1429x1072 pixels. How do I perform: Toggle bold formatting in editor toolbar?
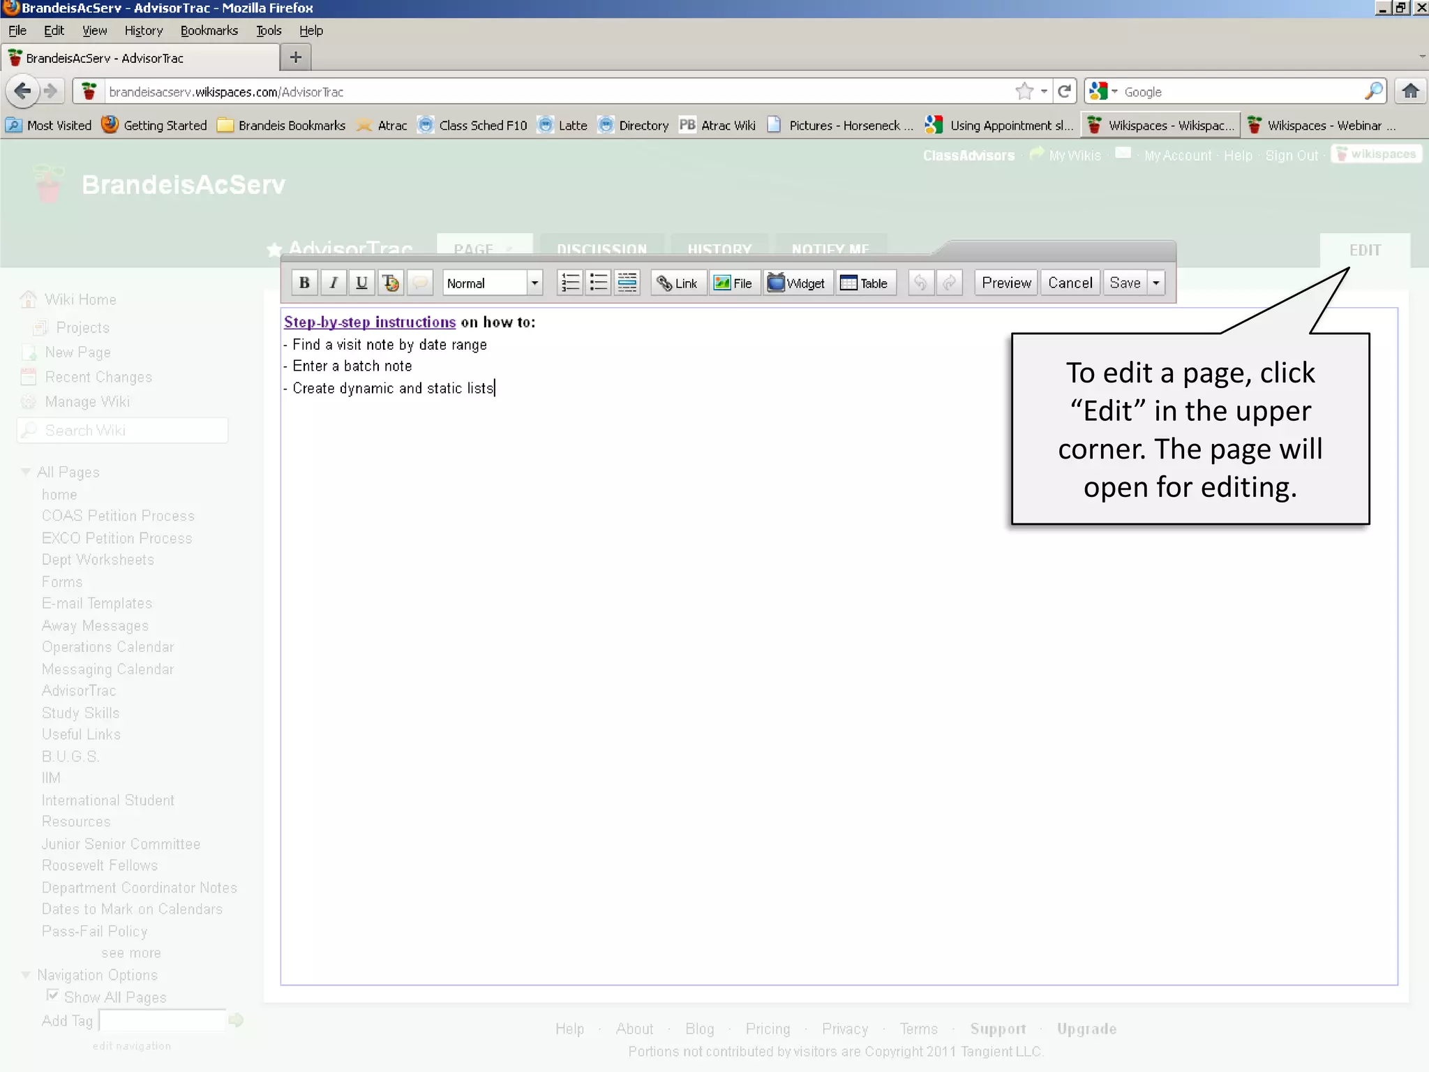coord(304,283)
